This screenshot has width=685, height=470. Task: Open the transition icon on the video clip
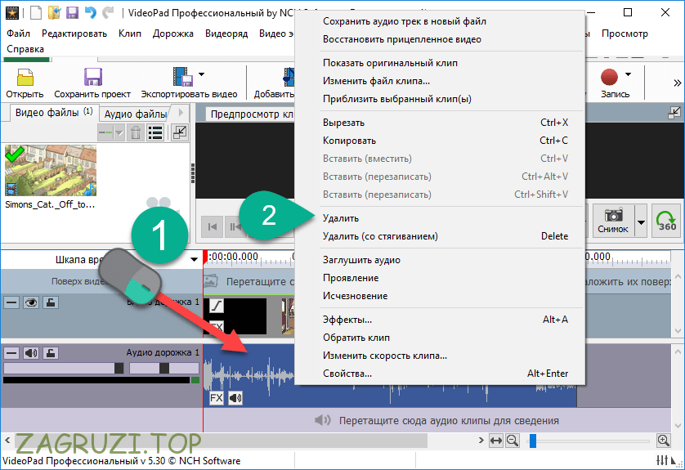217,306
